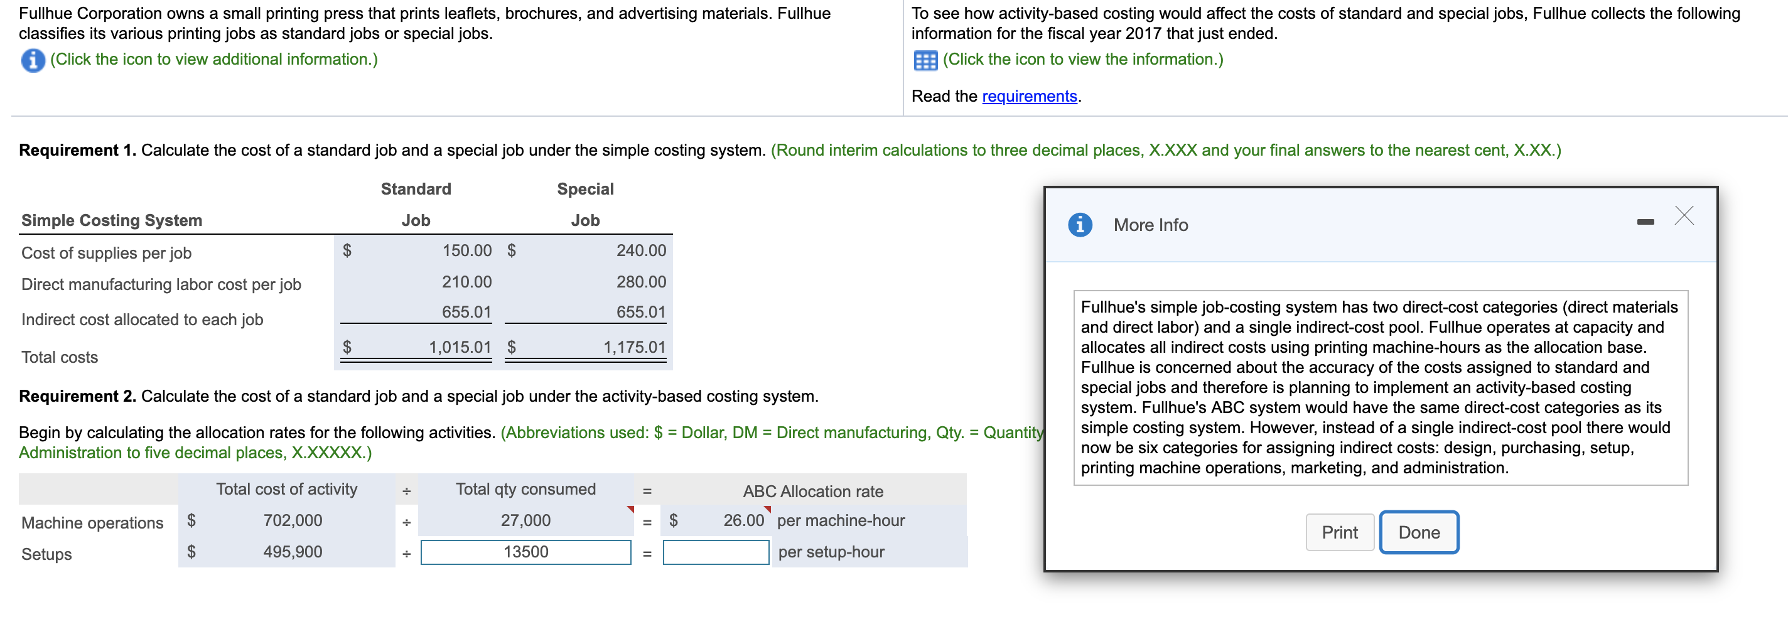Click the grid icon to view fiscal year 2017 information

coord(926,60)
